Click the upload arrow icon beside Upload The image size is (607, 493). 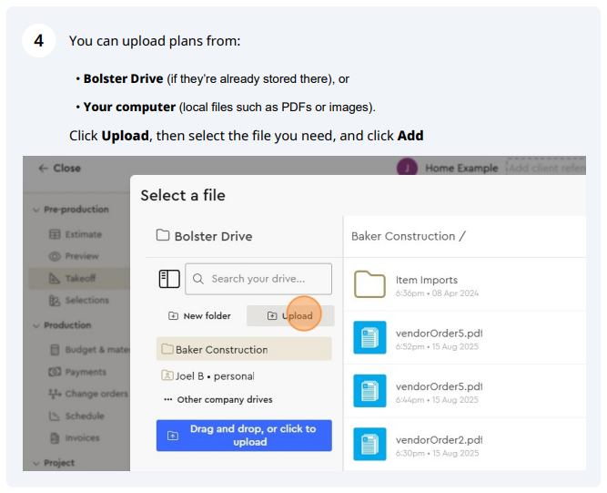pos(272,316)
